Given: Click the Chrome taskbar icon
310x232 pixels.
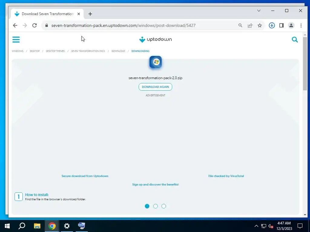Looking at the screenshot, I should tap(52, 226).
